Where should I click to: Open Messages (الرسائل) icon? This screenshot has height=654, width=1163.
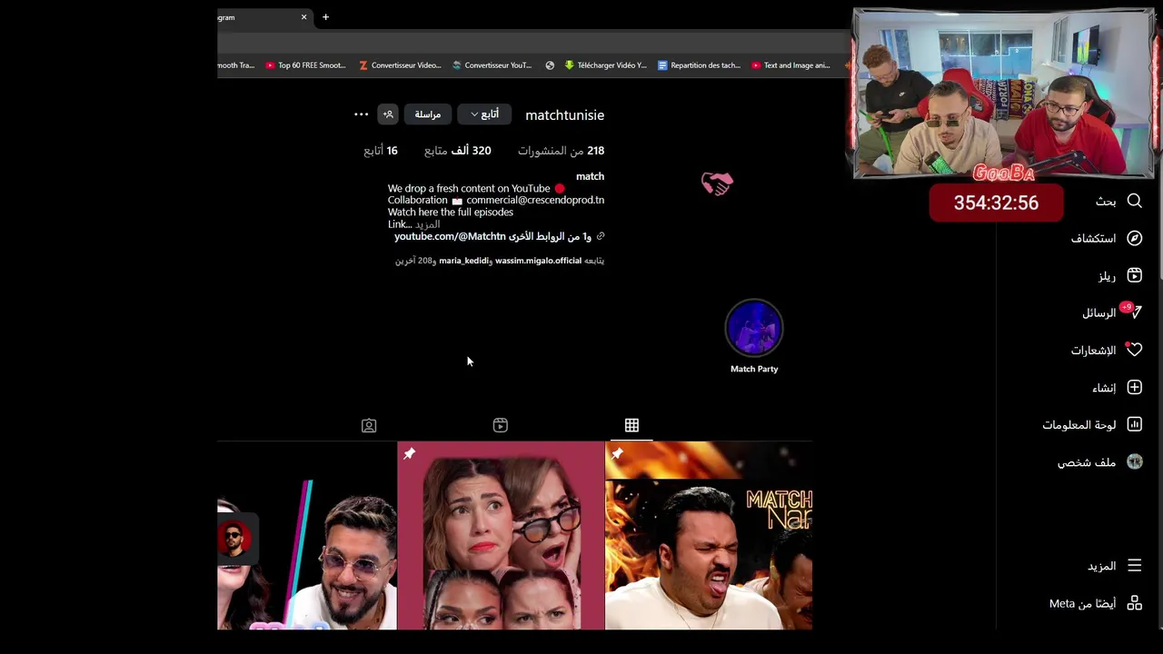pyautogui.click(x=1134, y=312)
